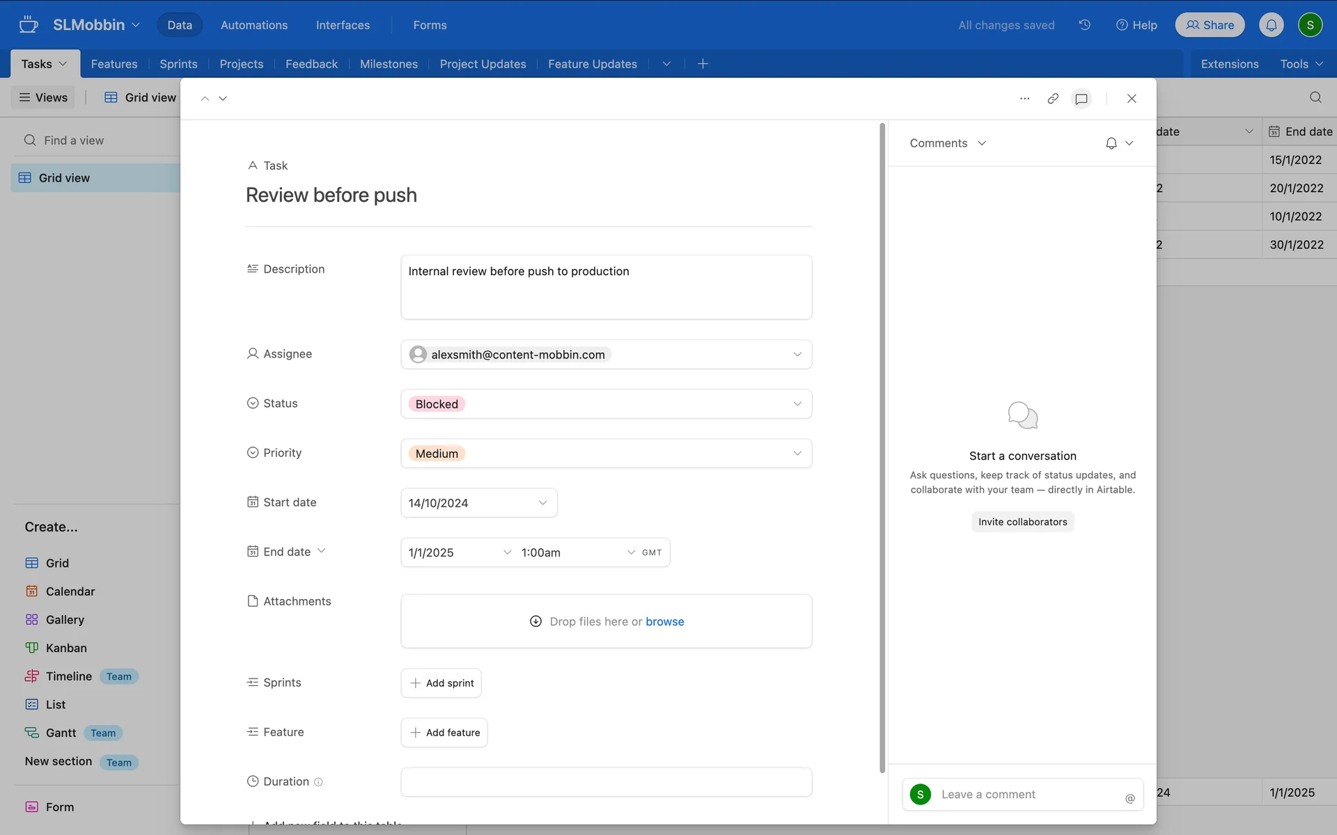Open the Assignee dropdown
1337x835 pixels.
(797, 355)
